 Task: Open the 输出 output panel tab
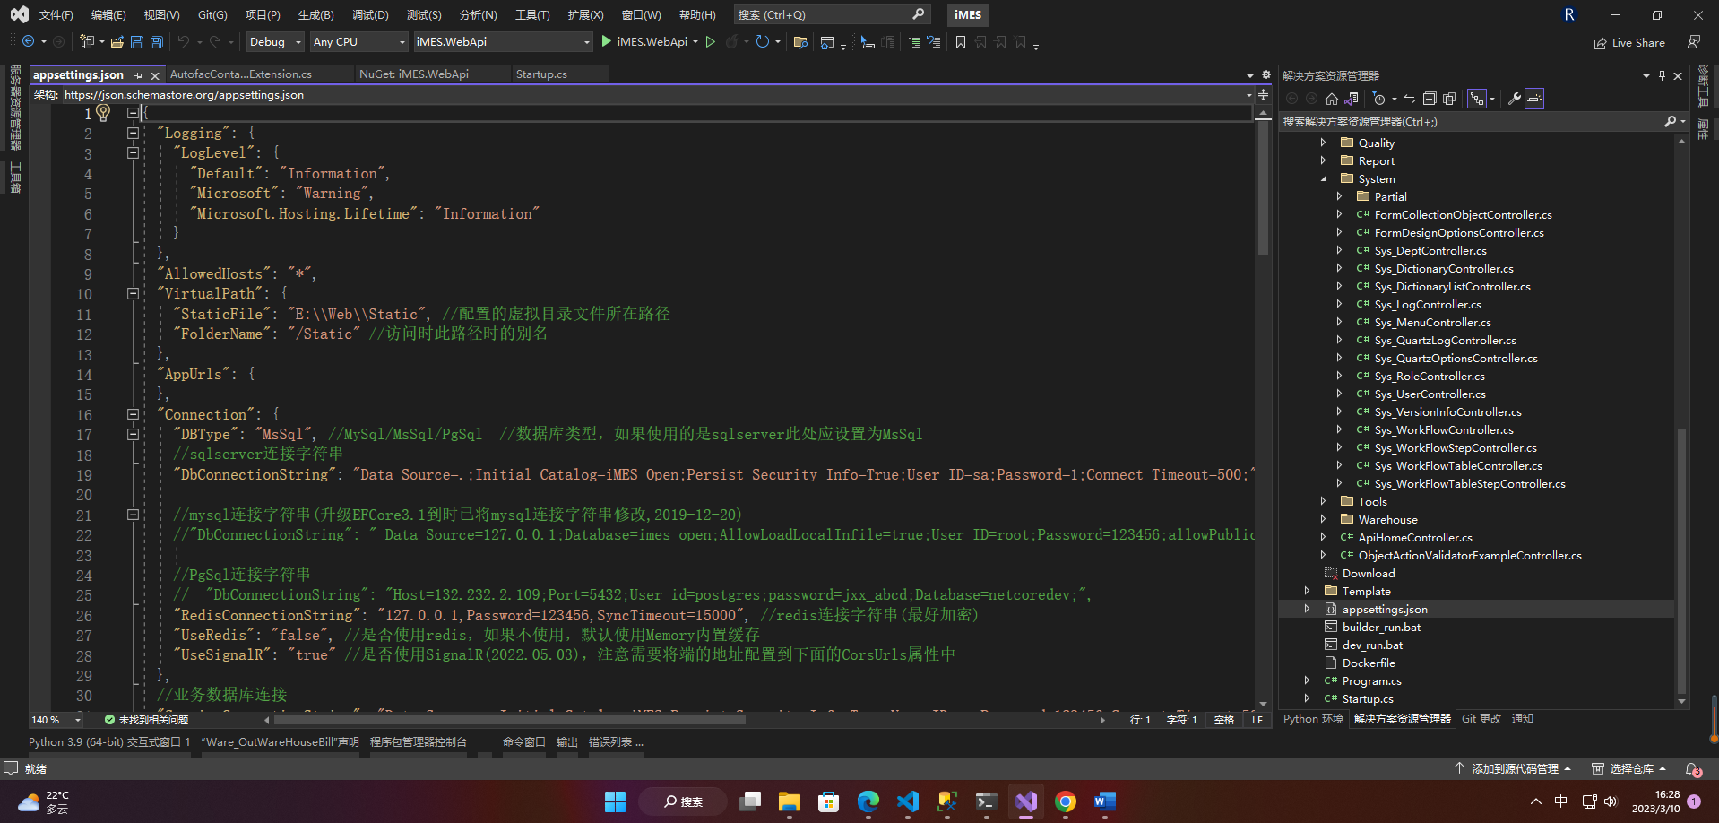point(566,742)
